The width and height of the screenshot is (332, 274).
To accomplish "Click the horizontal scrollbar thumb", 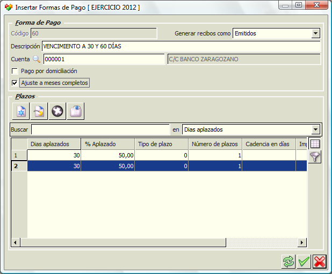I will tap(123, 242).
